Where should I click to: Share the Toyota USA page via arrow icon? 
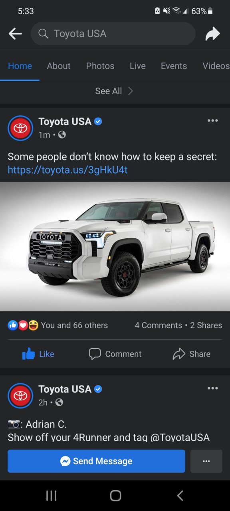212,34
